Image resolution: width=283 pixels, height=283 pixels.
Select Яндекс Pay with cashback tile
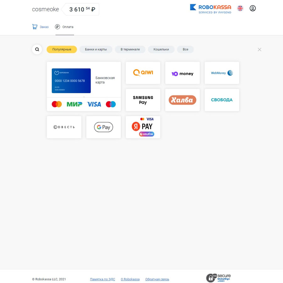tap(143, 127)
